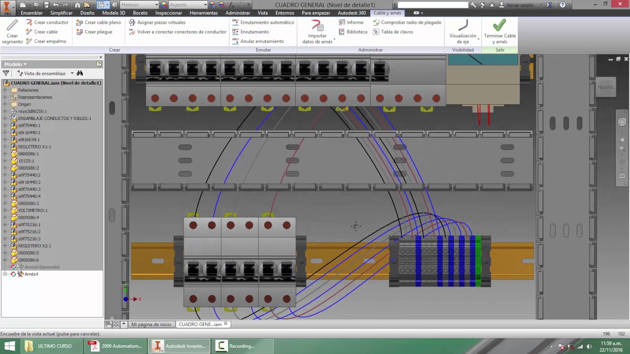Image resolution: width=630 pixels, height=354 pixels.
Task: Select ENSAMBLAJE CONDUCTOS Y RIELES:1 in tree
Action: 55,118
